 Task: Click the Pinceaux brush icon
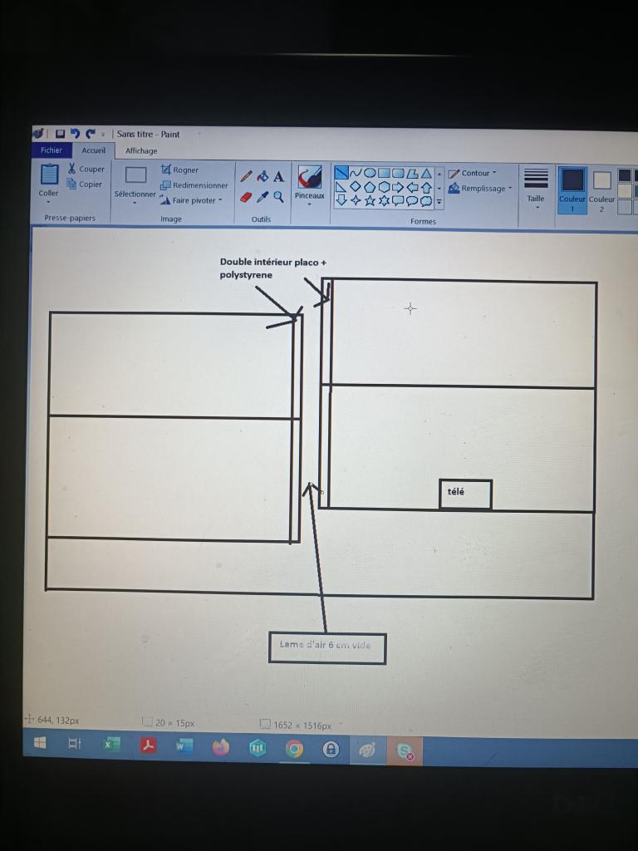tap(310, 177)
